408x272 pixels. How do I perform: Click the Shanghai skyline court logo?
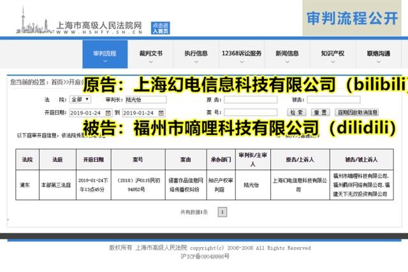coord(35,21)
